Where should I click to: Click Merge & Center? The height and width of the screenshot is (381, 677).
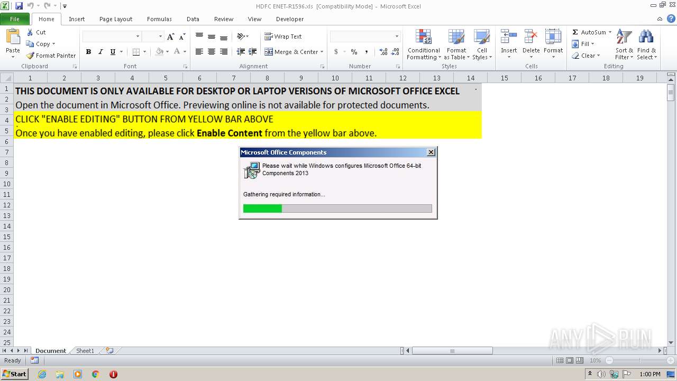[x=291, y=52]
